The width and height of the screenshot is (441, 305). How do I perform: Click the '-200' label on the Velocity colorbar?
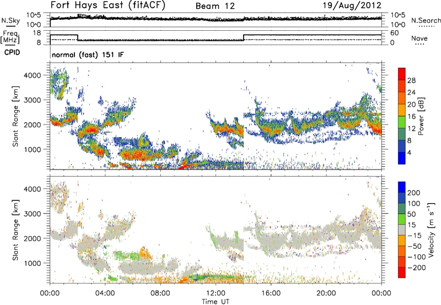[416, 268]
